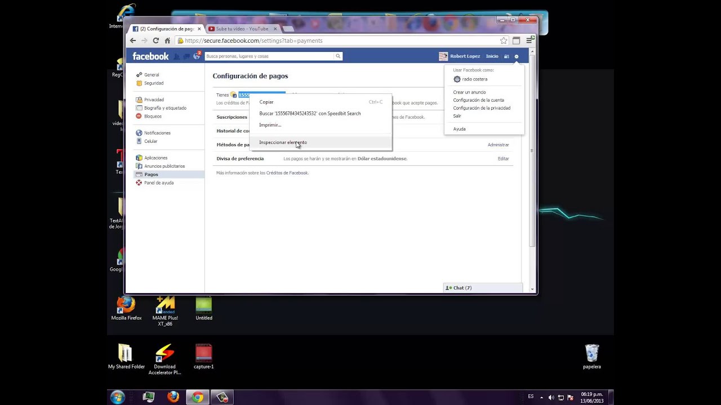Image resolution: width=721 pixels, height=405 pixels.
Task: Open Configuración de la cuenta
Action: pos(478,100)
